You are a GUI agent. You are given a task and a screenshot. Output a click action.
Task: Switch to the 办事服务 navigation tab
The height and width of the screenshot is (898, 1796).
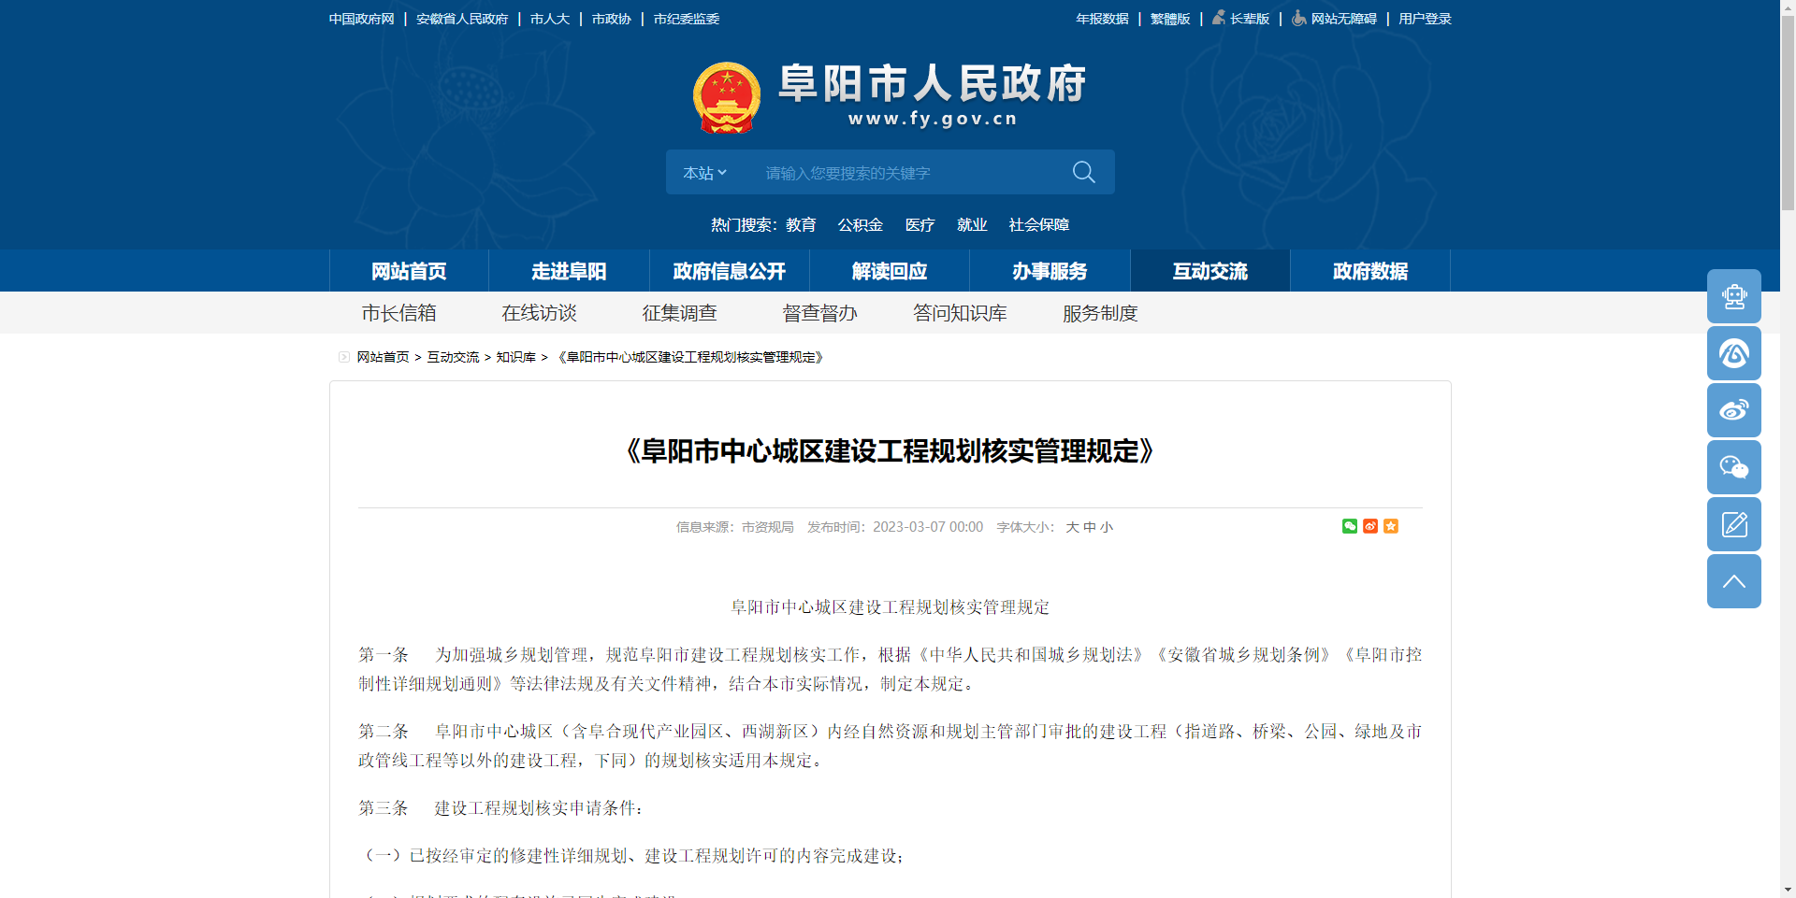click(x=1049, y=271)
